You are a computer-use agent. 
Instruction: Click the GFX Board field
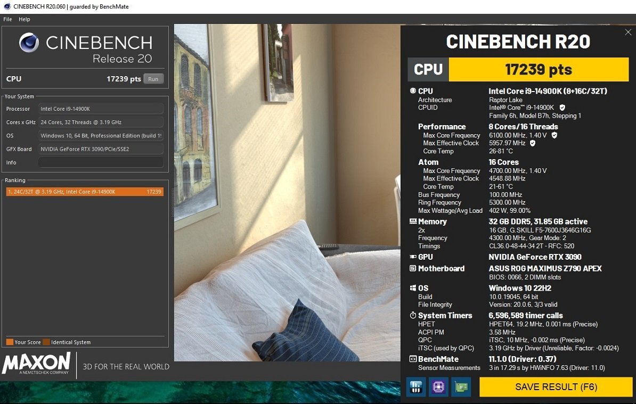point(101,149)
